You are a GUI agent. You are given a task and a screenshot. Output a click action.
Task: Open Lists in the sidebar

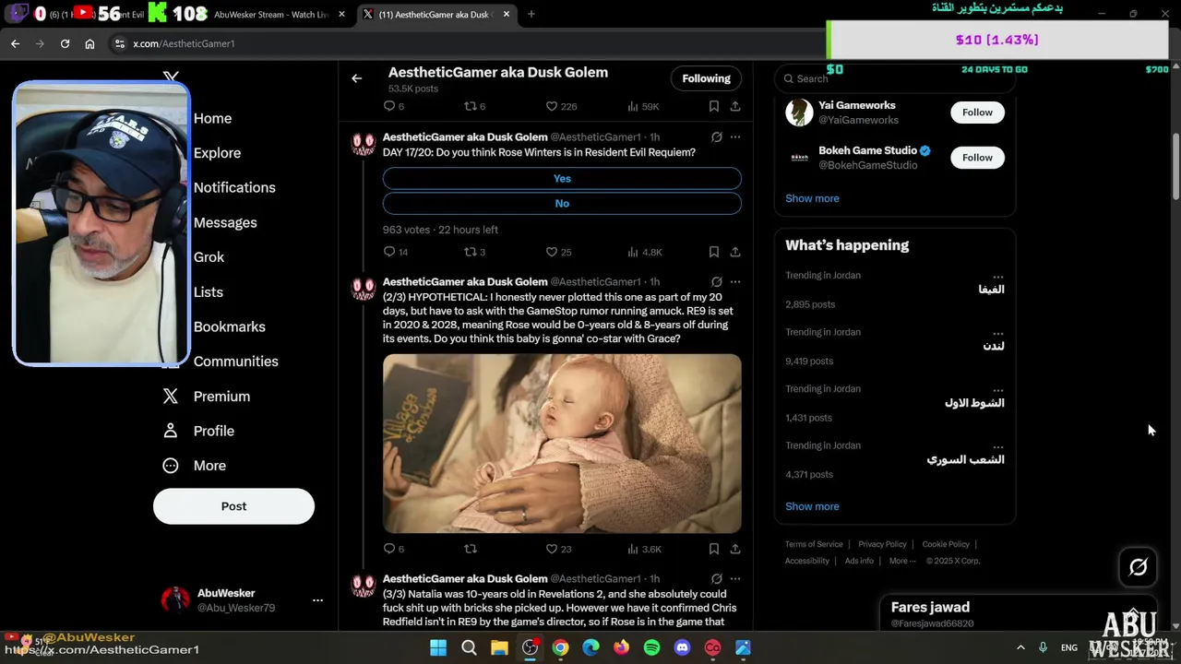[208, 291]
